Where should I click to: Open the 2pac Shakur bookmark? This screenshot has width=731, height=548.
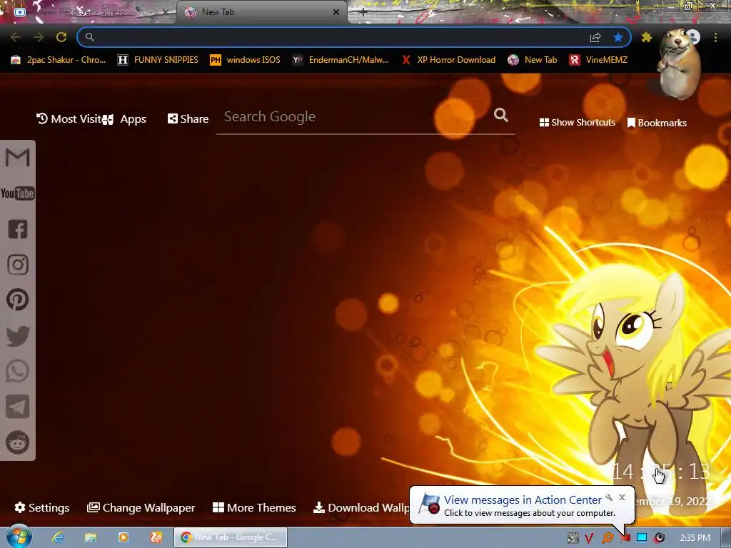(59, 60)
